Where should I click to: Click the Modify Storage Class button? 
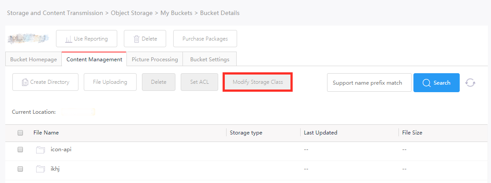pos(258,82)
